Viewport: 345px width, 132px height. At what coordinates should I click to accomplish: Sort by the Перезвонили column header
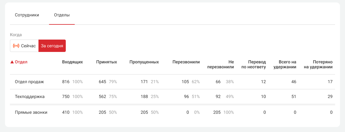click(186, 62)
